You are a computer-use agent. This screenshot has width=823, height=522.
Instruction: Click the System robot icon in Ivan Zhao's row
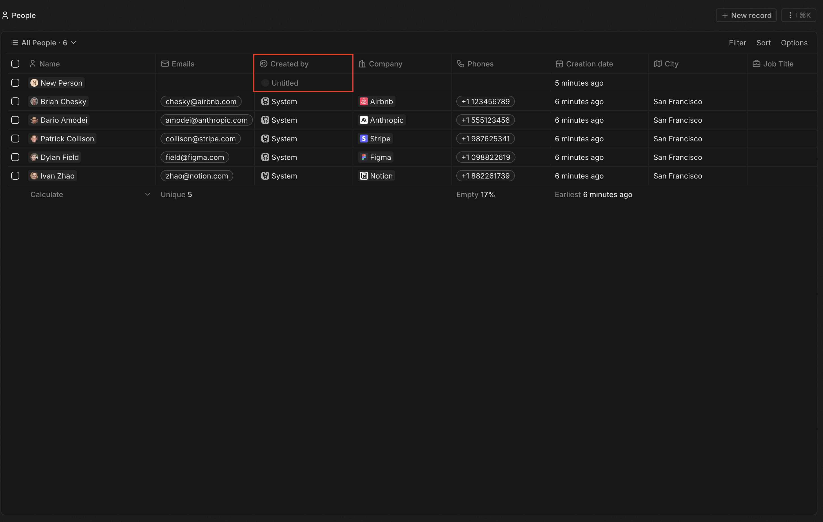coord(265,176)
